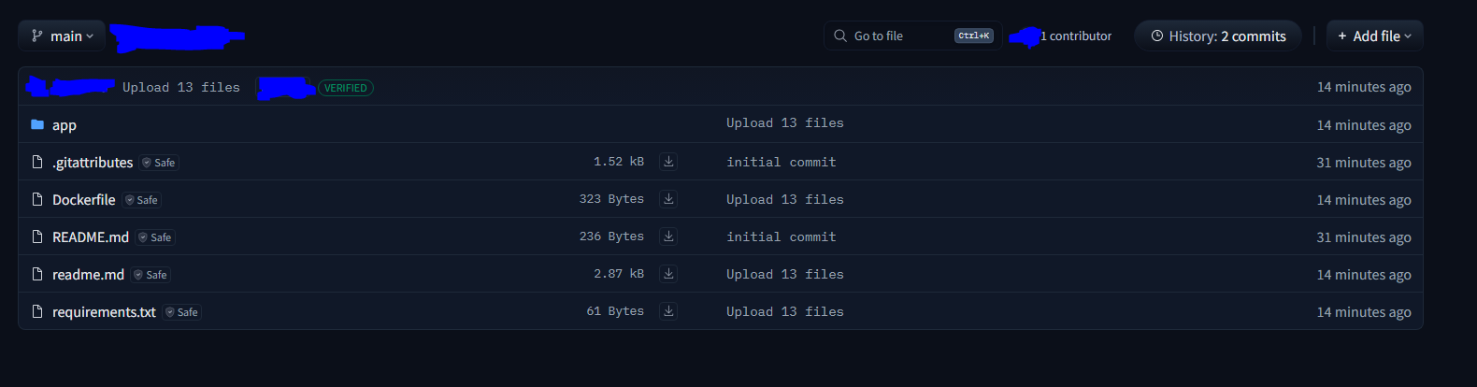Open the 1 contributor link
This screenshot has height=387, width=1477.
pos(1076,36)
